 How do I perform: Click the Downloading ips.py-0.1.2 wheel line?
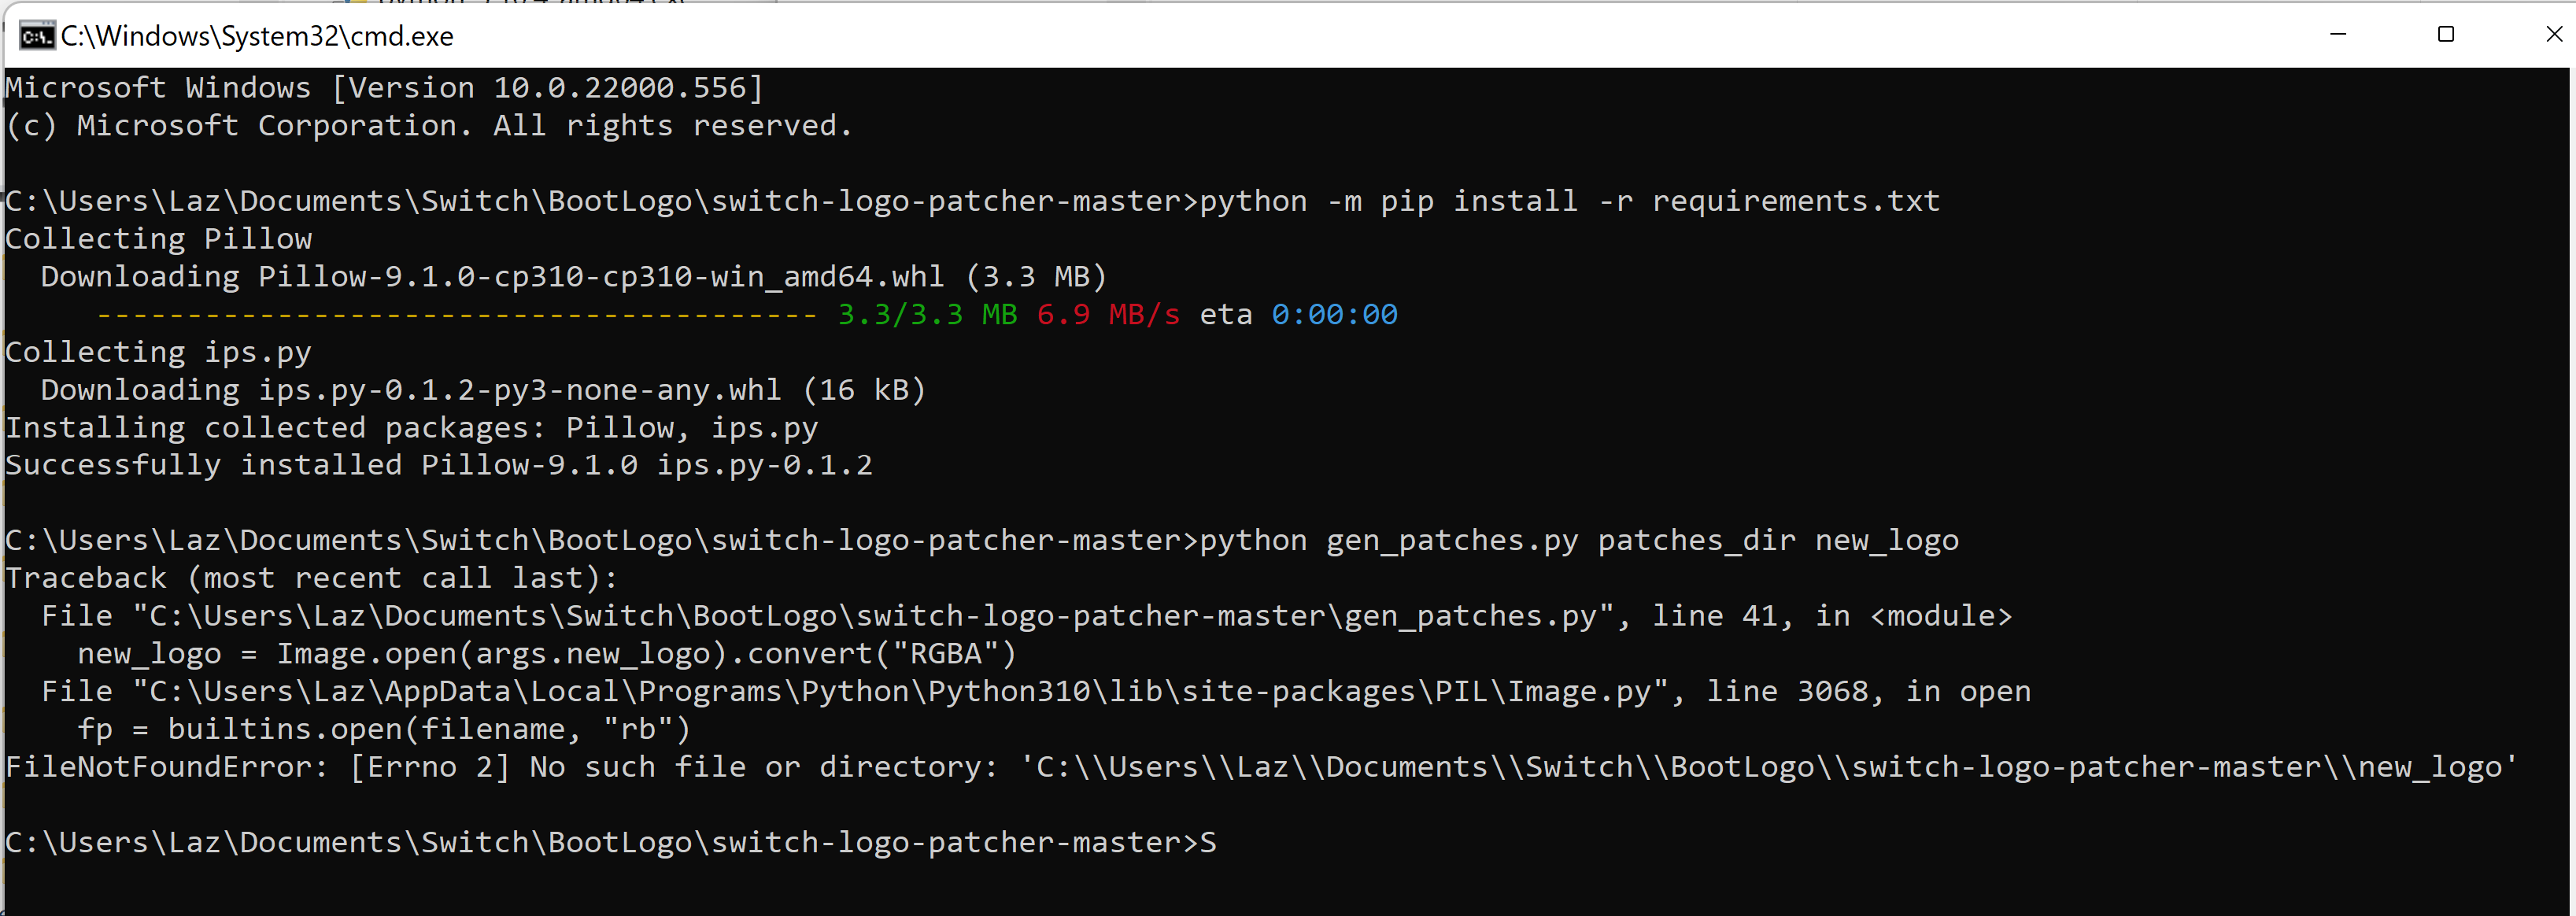click(484, 390)
